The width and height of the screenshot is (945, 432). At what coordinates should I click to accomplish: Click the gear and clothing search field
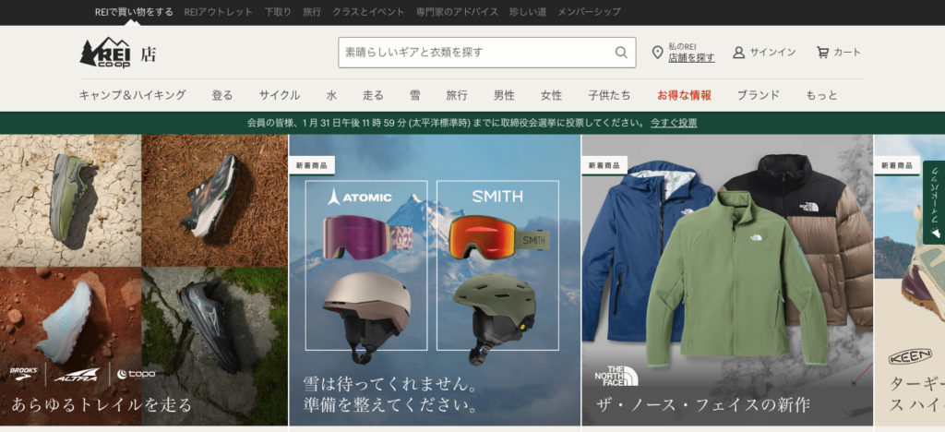(x=475, y=53)
